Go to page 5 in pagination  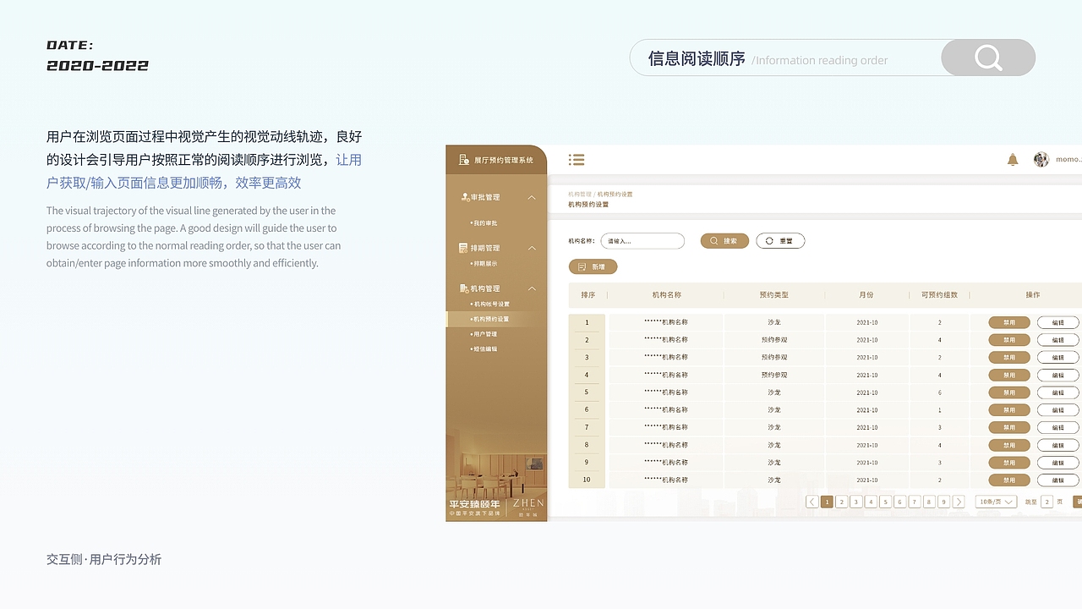[886, 502]
